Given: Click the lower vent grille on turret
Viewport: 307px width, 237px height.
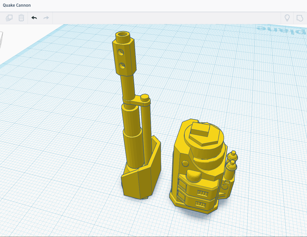Looking at the screenshot, I should point(201,204).
